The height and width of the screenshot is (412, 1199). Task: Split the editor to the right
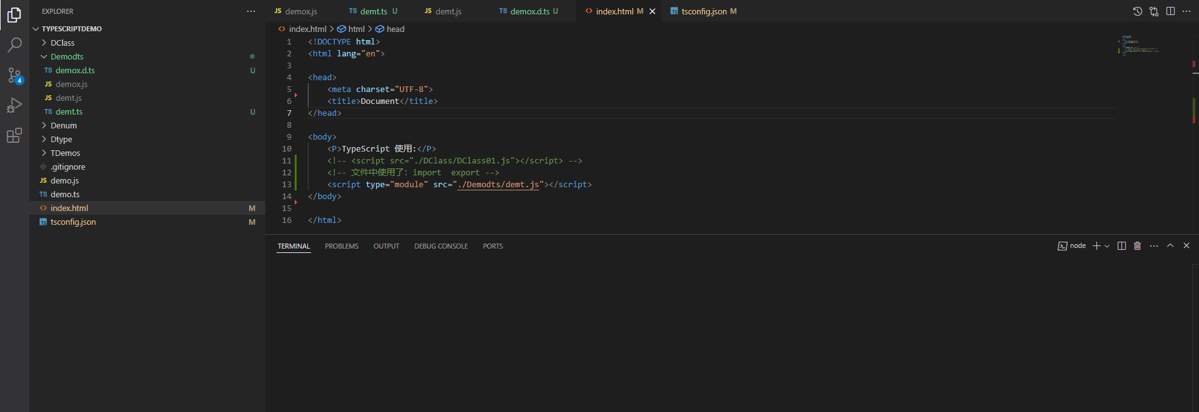pos(1170,11)
